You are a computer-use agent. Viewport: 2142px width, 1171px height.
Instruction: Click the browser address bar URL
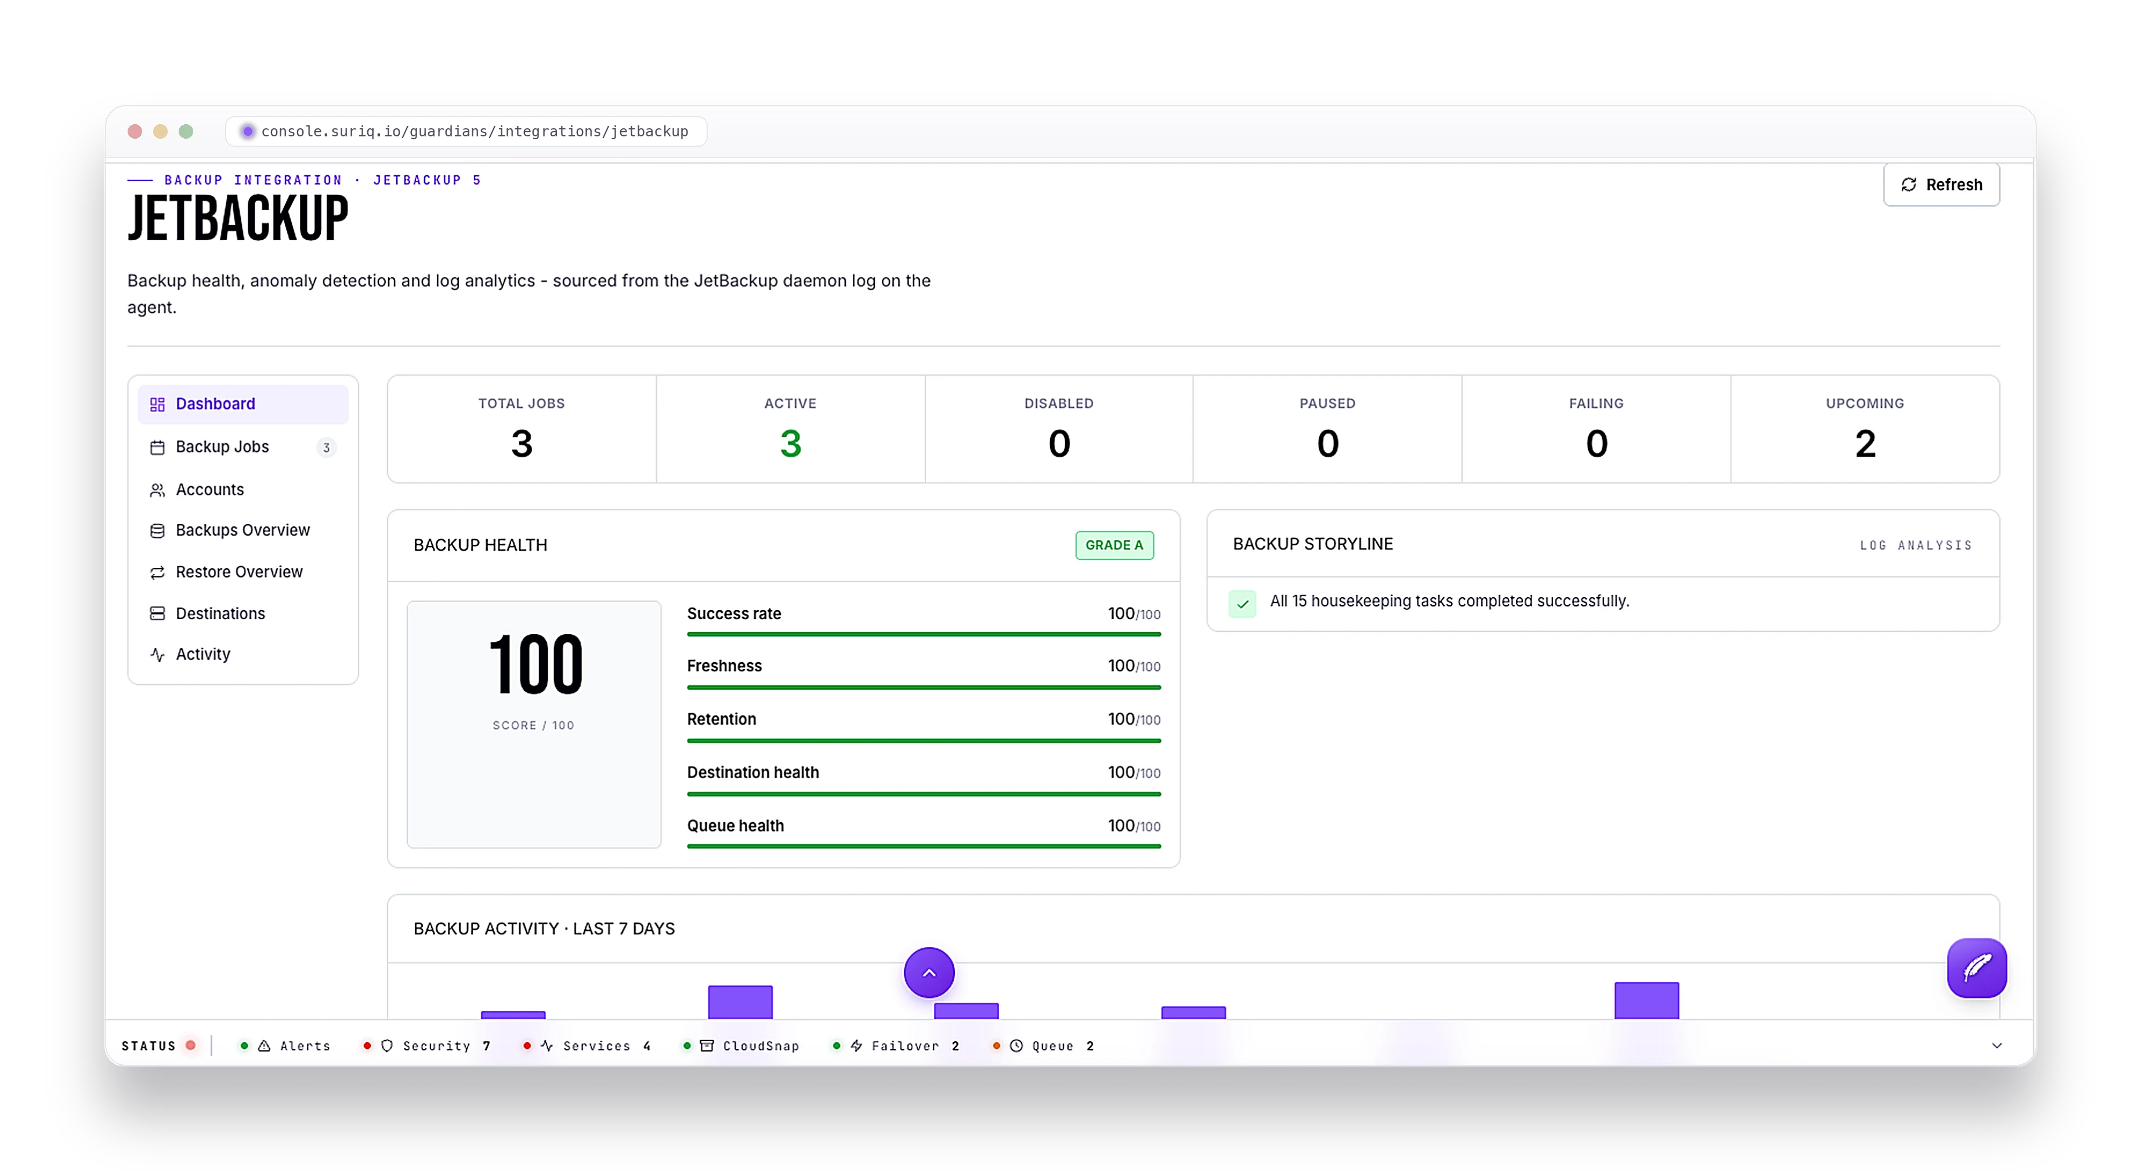click(x=474, y=131)
